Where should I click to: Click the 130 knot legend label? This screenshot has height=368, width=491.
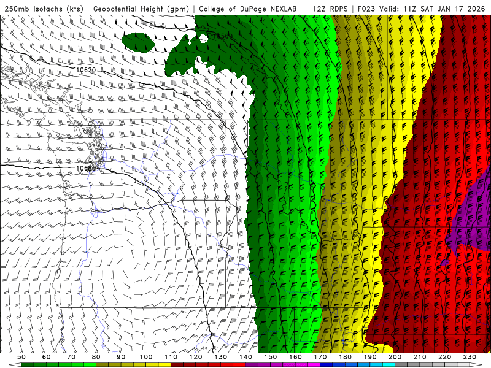pyautogui.click(x=221, y=357)
